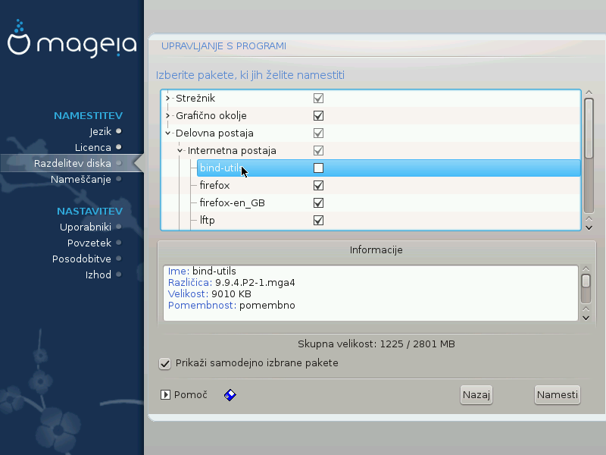
Task: Select the Povzetek step in sidebar
Action: 89,243
